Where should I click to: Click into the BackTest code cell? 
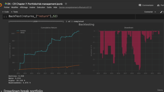tap(72, 16)
